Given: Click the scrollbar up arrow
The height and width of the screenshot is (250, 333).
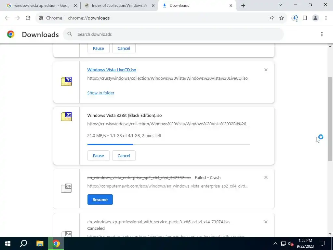Looking at the screenshot, I should (x=330, y=46).
